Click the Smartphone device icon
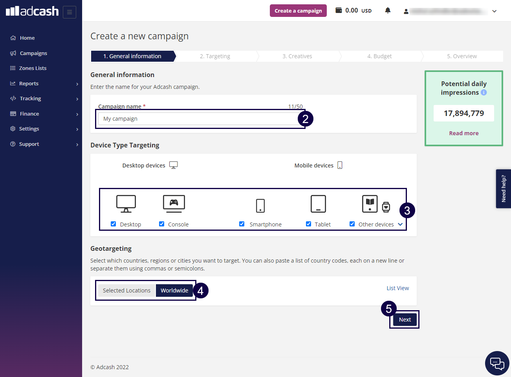Viewport: 511px width, 377px height. [x=260, y=205]
